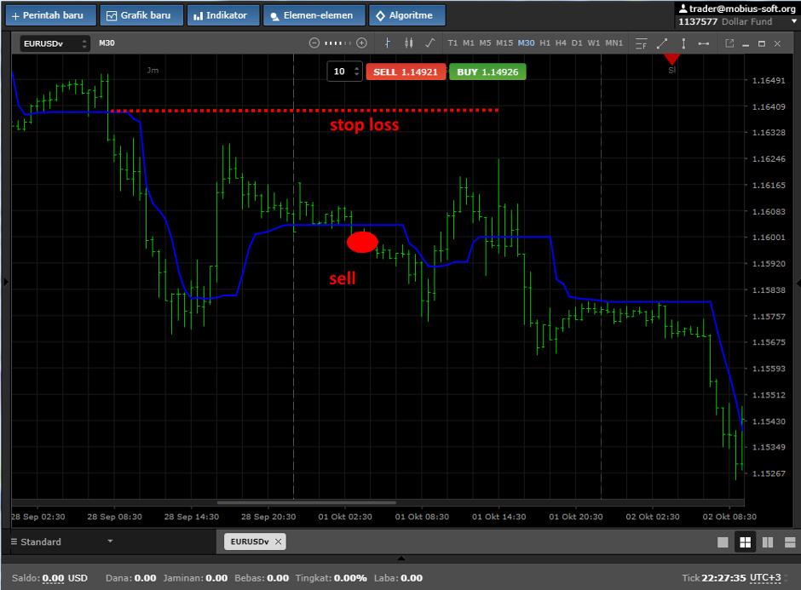Select vertical line drawing tool
Image resolution: width=801 pixels, height=590 pixels.
pyautogui.click(x=683, y=44)
